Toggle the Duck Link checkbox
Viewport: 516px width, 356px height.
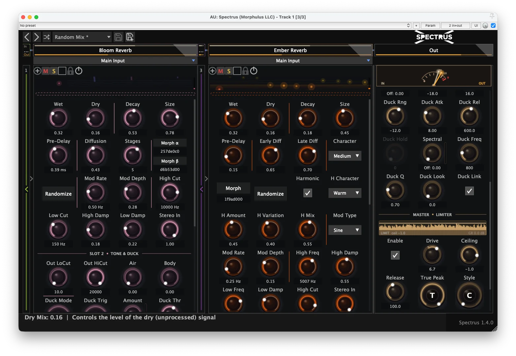469,191
